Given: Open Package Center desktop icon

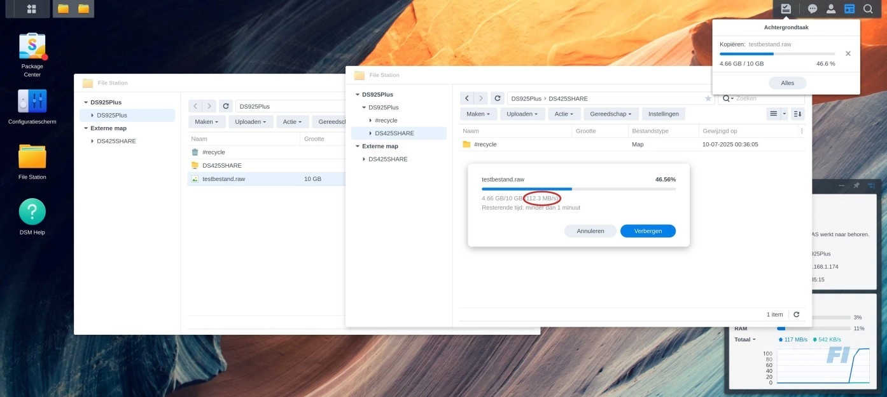Looking at the screenshot, I should pyautogui.click(x=32, y=55).
